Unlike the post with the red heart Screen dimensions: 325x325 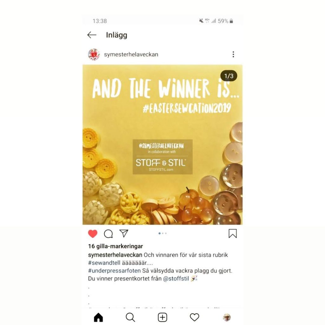tap(93, 234)
